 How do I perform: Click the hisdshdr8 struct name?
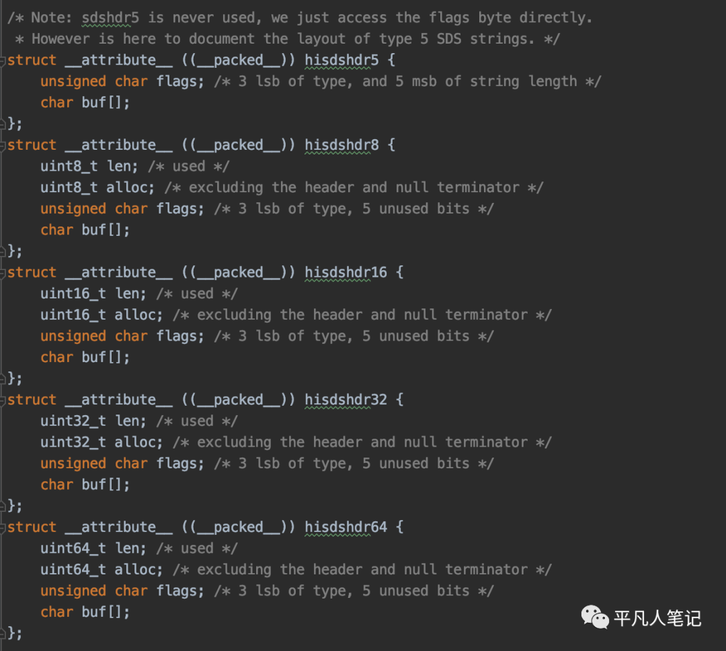coord(341,145)
